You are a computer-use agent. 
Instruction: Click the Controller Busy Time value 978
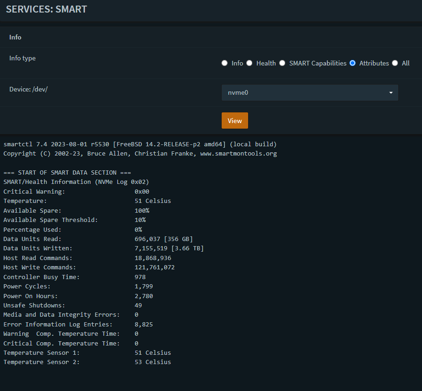point(140,277)
